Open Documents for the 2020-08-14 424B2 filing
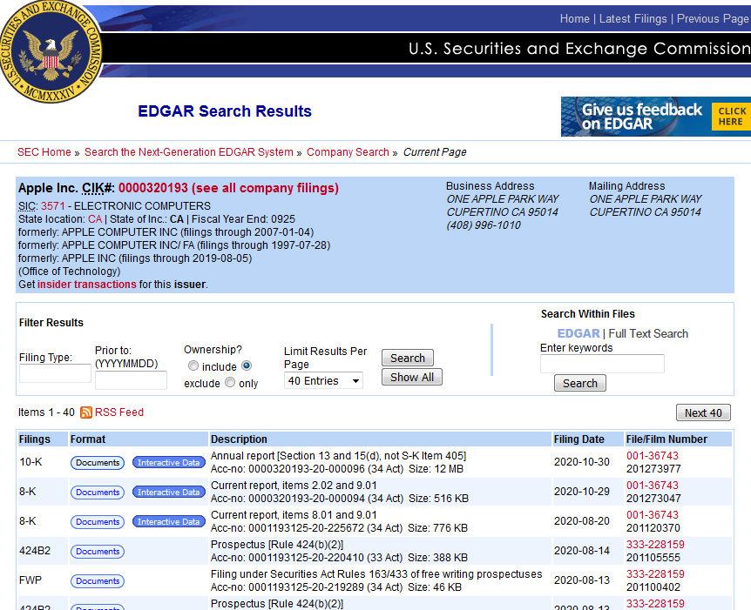The height and width of the screenshot is (610, 751). pyautogui.click(x=98, y=552)
